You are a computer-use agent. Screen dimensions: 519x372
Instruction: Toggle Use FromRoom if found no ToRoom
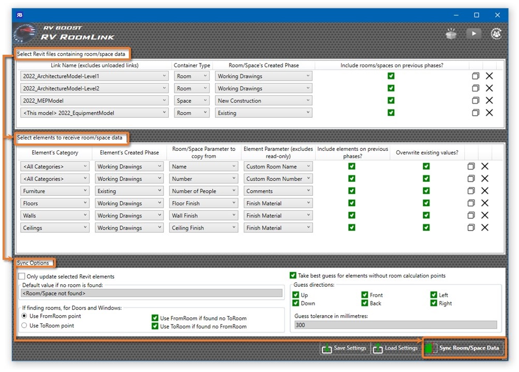155,318
